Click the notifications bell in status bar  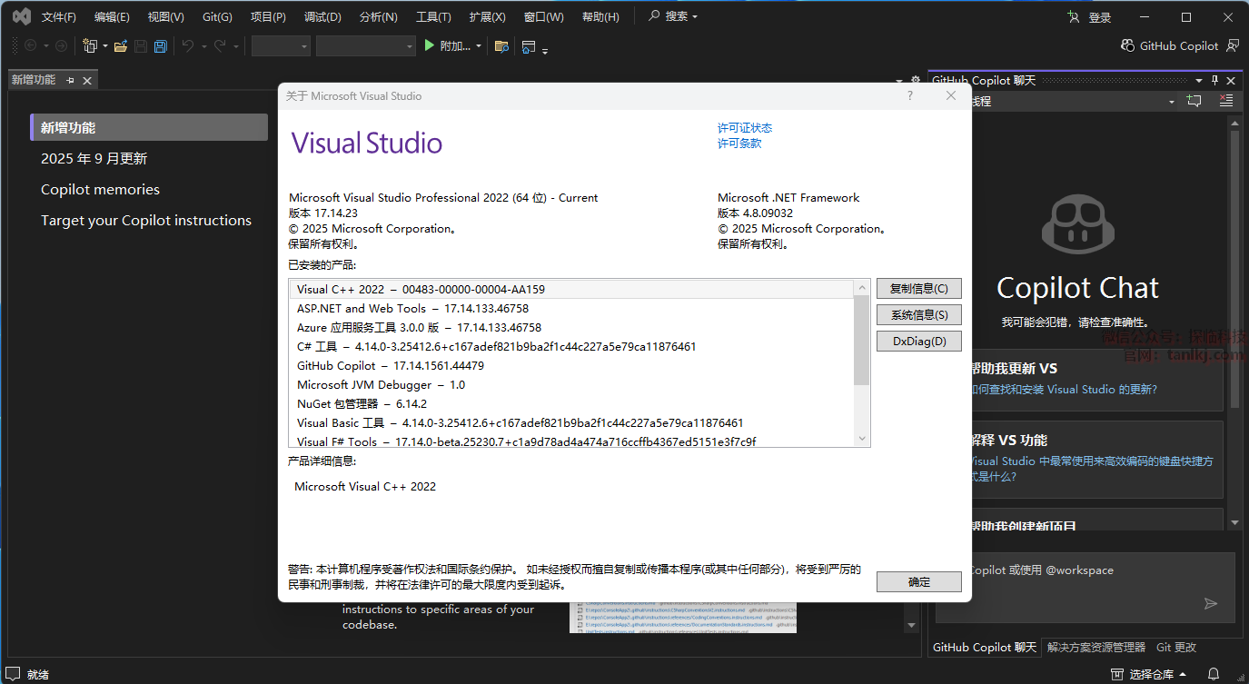pyautogui.click(x=1213, y=674)
